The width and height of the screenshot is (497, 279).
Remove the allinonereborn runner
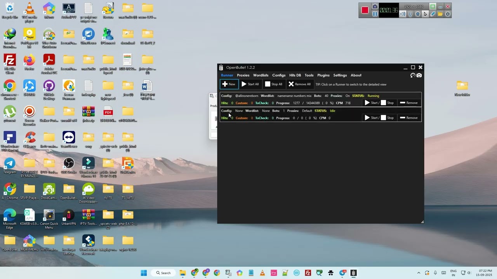[x=409, y=103]
